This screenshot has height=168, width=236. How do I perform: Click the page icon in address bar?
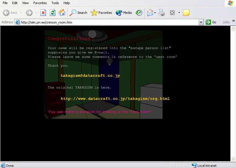pos(18,22)
